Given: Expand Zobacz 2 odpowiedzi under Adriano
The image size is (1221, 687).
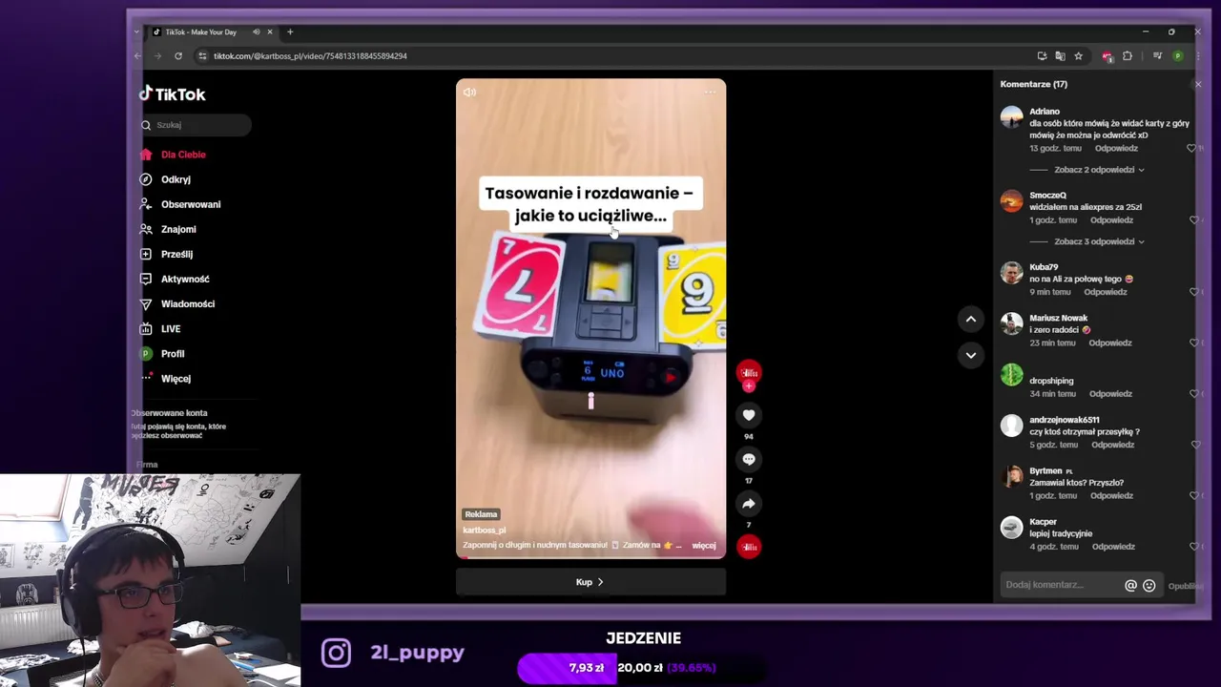Looking at the screenshot, I should (1099, 170).
